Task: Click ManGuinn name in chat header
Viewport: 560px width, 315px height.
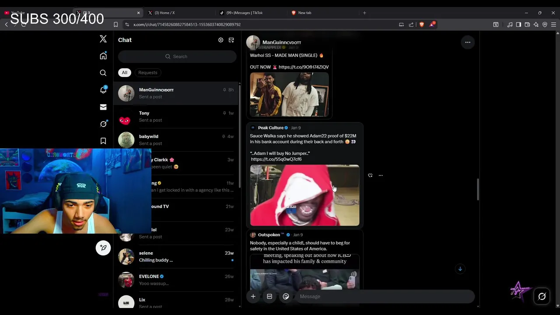Action: click(x=282, y=42)
